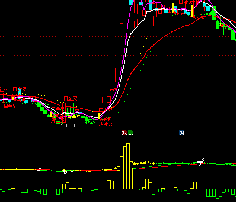Click the red 涨 (rise) marker icon
This screenshot has width=236, height=202.
[124, 133]
